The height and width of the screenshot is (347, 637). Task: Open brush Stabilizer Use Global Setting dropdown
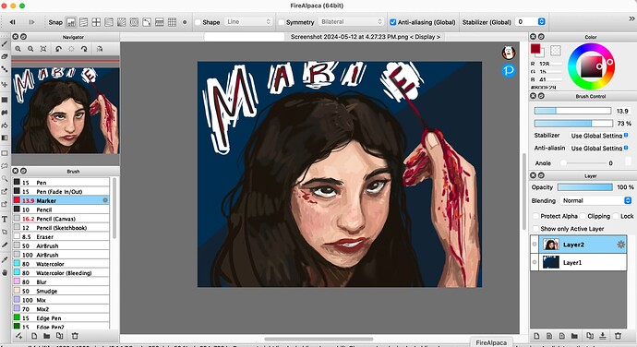599,136
